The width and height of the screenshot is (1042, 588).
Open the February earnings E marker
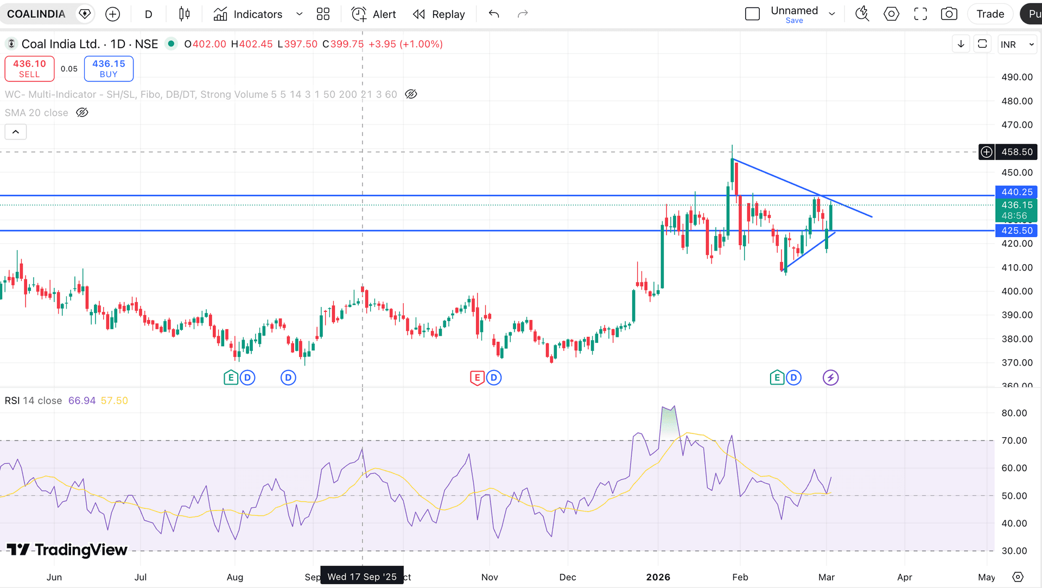pyautogui.click(x=777, y=378)
